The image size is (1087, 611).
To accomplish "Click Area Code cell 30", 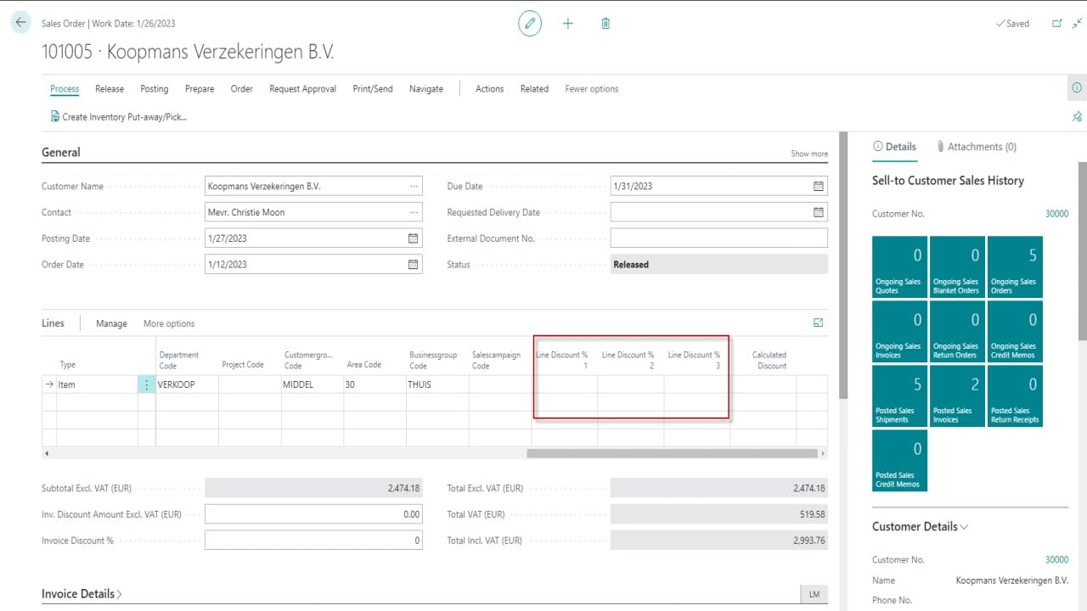I will pyautogui.click(x=375, y=385).
